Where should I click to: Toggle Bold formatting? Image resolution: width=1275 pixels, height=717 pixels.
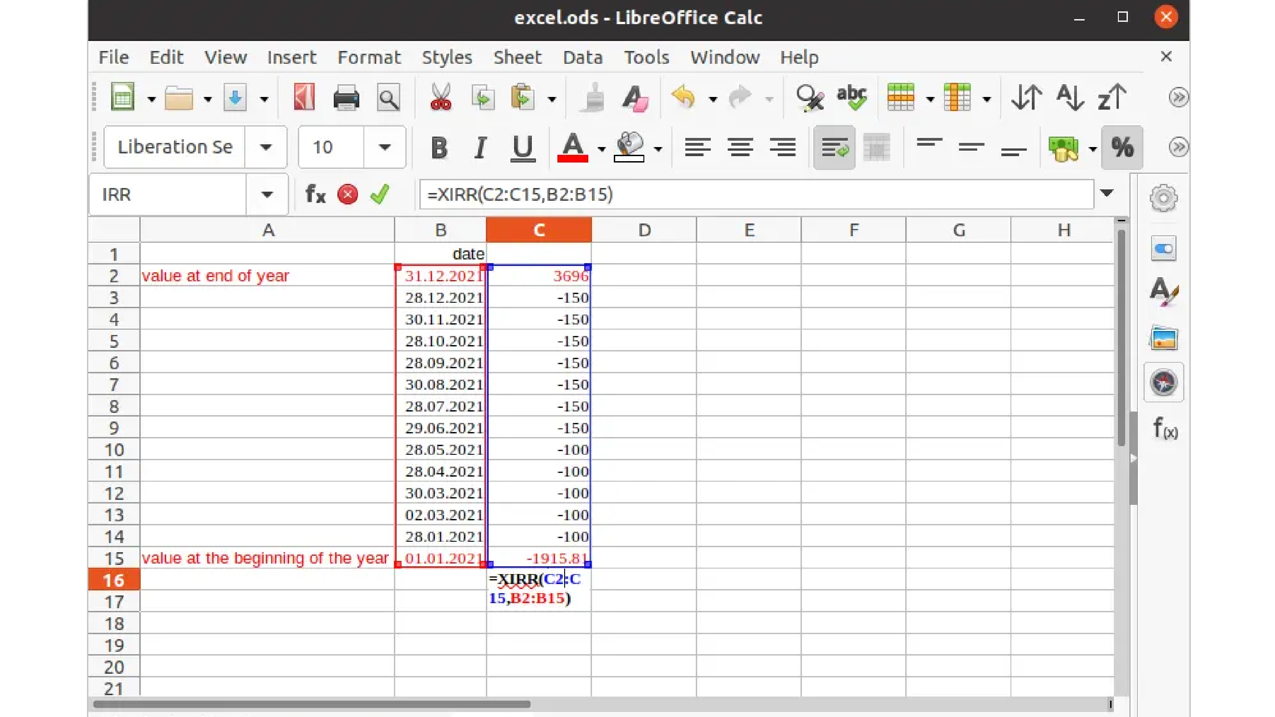tap(439, 147)
